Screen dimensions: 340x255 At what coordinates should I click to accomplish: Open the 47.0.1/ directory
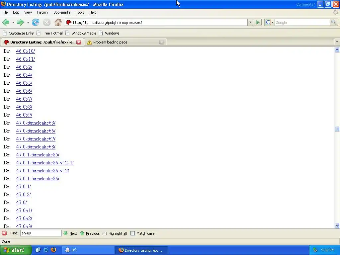pyautogui.click(x=24, y=187)
